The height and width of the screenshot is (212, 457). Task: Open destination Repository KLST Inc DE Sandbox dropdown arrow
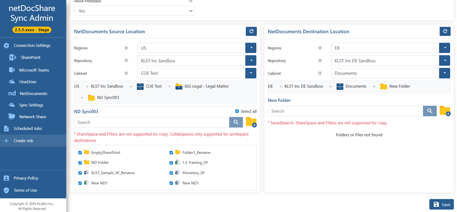[x=444, y=61]
